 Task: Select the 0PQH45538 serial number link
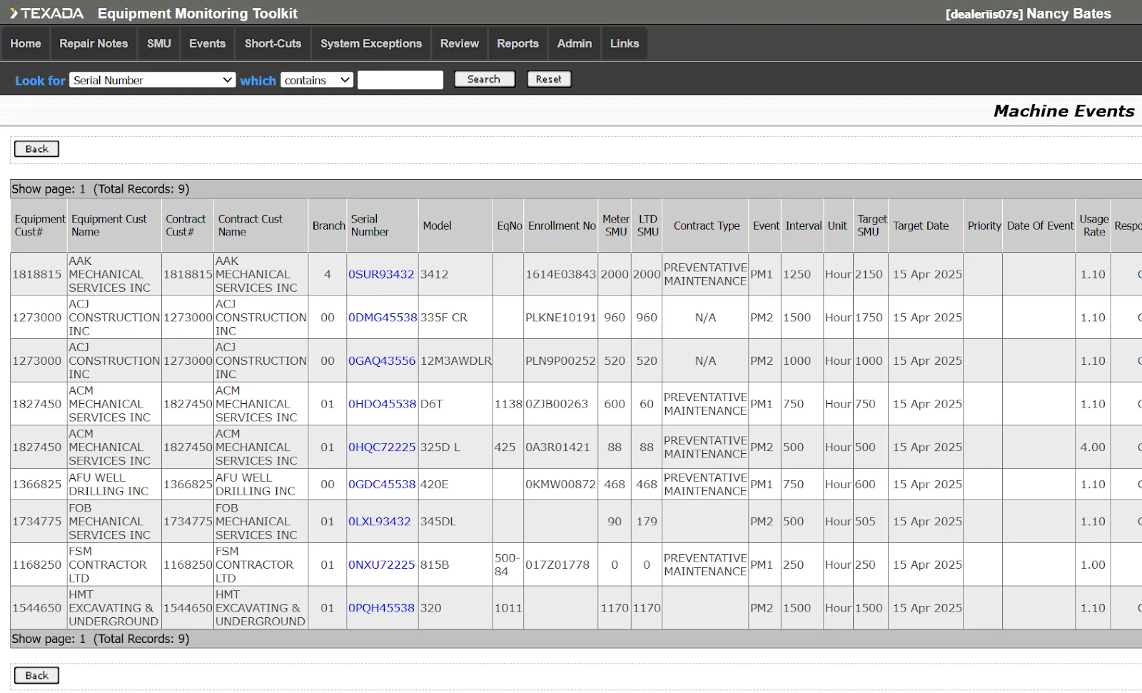click(381, 608)
